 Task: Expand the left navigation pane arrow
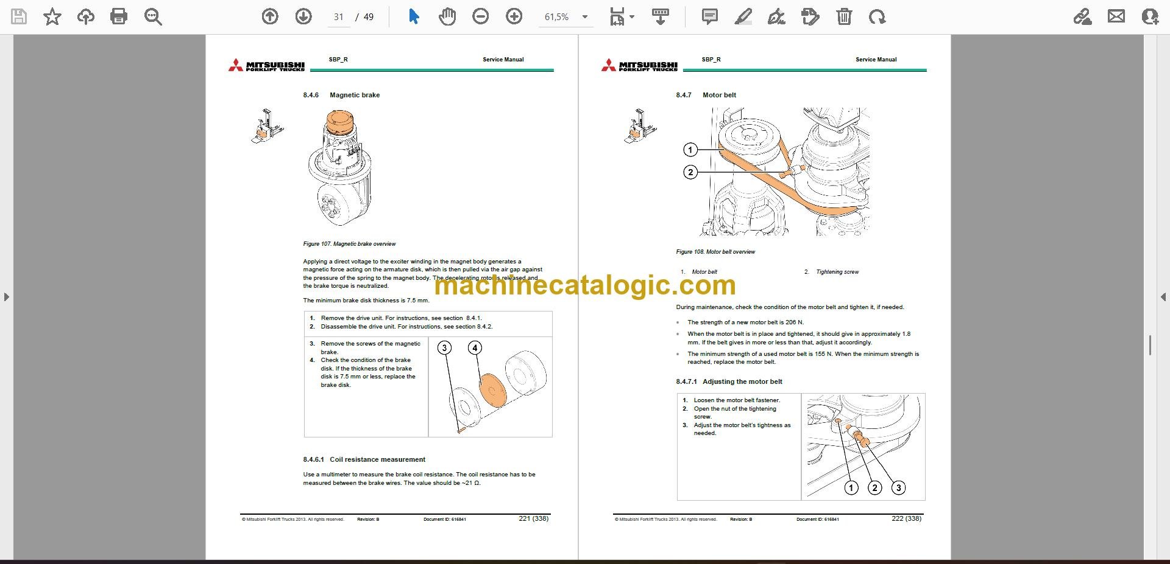(6, 297)
